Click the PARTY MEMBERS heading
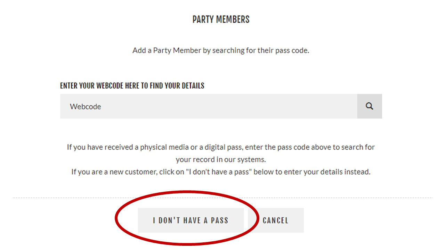The image size is (445, 250). coord(221,19)
